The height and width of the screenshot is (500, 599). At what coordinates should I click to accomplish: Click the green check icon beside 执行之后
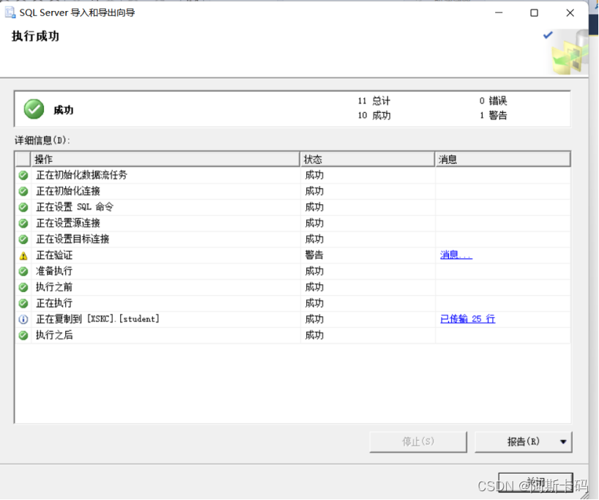coord(23,335)
